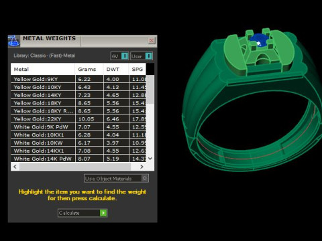Click the vertical scrollbar thumb
322x241 pixels.
pos(150,89)
